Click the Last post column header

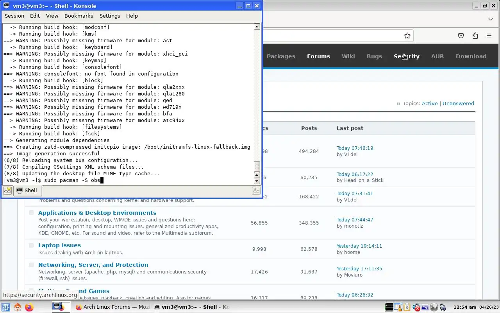(350, 128)
